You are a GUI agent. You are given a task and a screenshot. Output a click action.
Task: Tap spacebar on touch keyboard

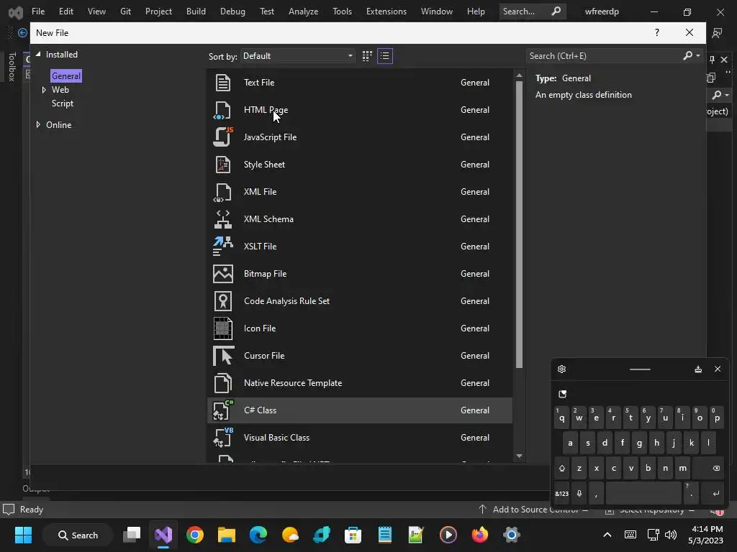pos(643,493)
